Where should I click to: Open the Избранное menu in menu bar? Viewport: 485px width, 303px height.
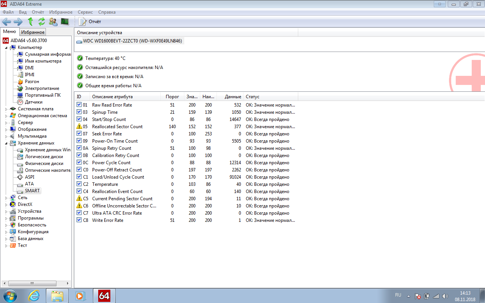[61, 12]
